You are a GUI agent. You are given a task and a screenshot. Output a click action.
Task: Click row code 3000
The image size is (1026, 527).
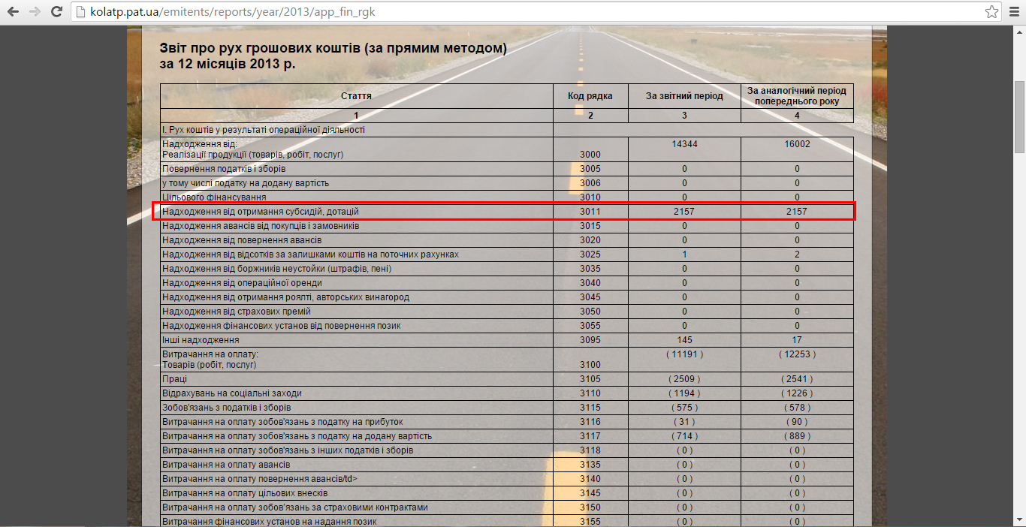pyautogui.click(x=590, y=154)
